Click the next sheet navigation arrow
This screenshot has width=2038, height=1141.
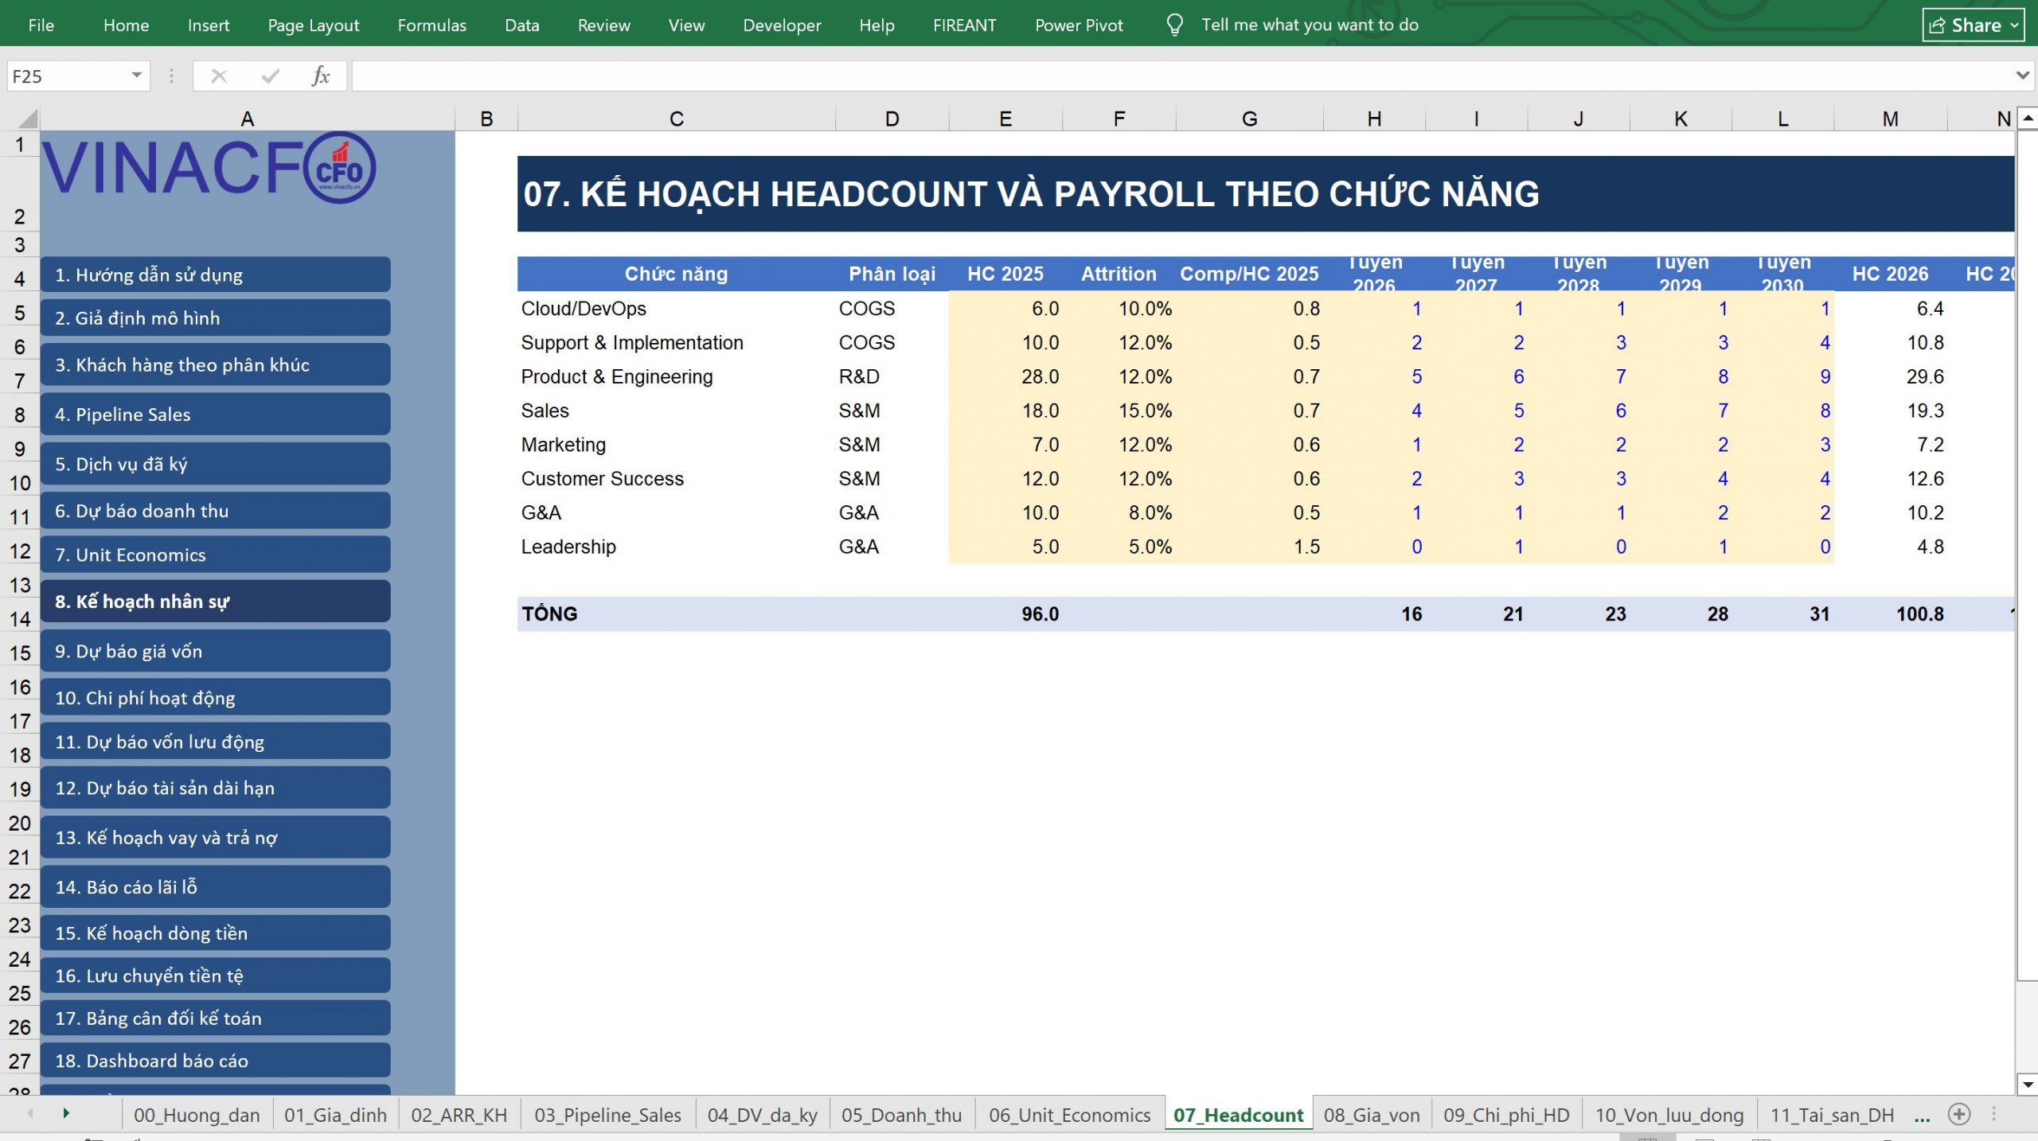pos(66,1113)
